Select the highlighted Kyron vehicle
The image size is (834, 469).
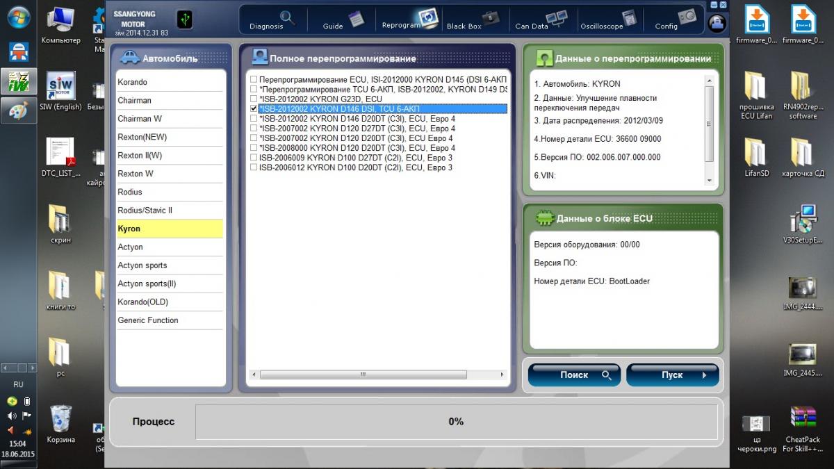click(x=170, y=229)
